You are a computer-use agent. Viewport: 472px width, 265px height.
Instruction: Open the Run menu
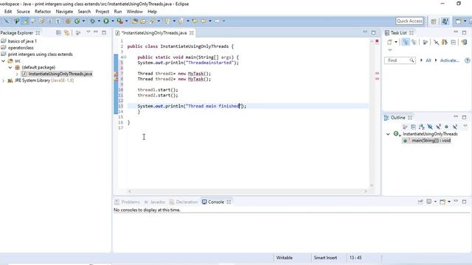pos(118,12)
